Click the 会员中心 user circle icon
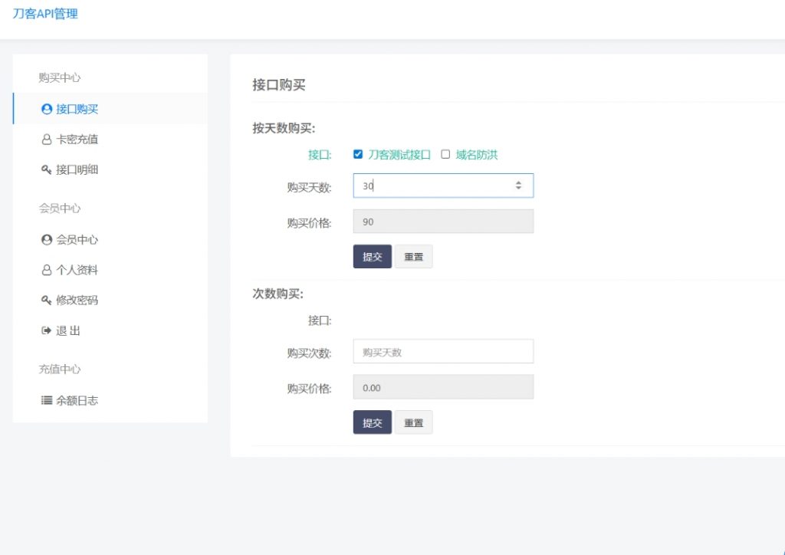This screenshot has height=555, width=785. tap(47, 240)
